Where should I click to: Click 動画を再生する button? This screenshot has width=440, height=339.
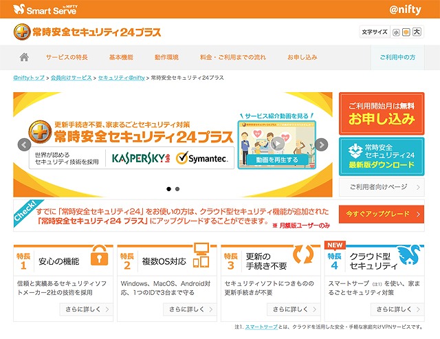[277, 160]
